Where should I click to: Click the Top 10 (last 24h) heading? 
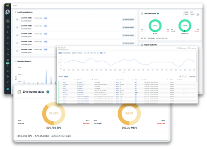coord(150,45)
